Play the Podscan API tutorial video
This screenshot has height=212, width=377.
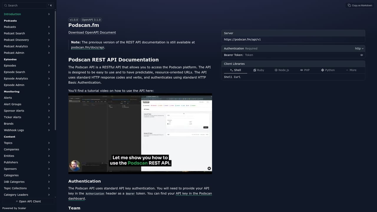tap(140, 134)
